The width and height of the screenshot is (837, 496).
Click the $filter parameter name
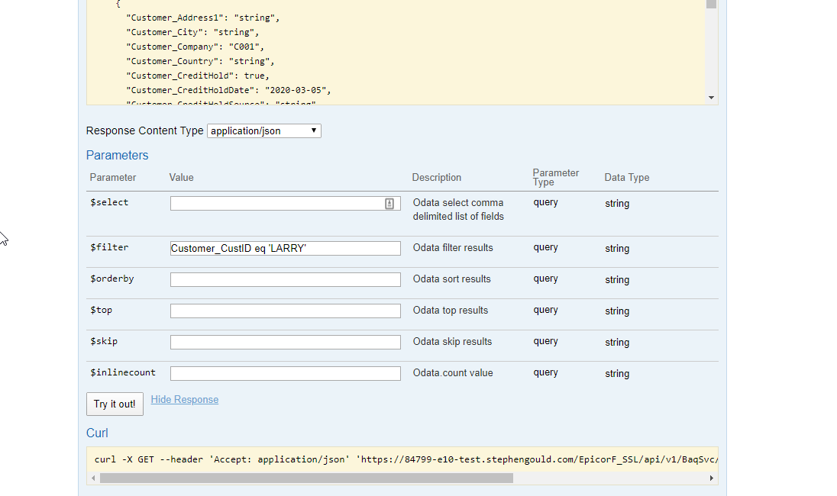tap(109, 247)
